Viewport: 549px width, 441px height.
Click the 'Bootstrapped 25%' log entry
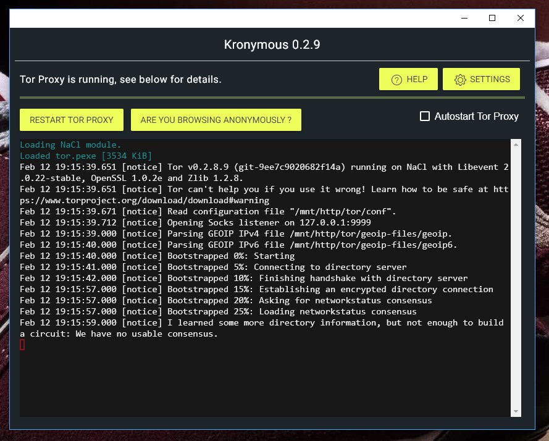click(x=218, y=311)
